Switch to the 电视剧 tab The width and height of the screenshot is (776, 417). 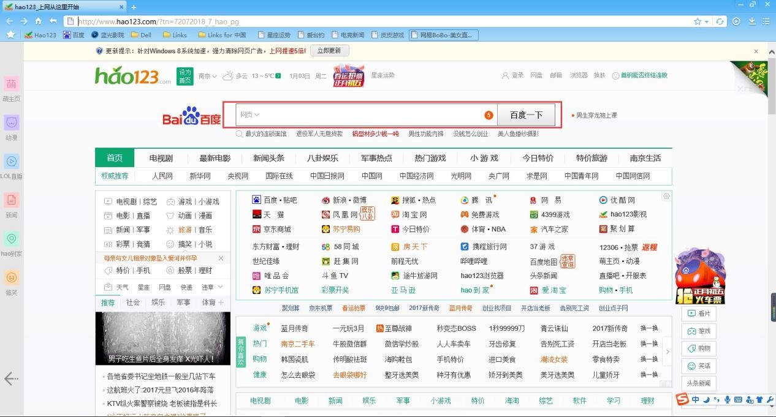(161, 157)
